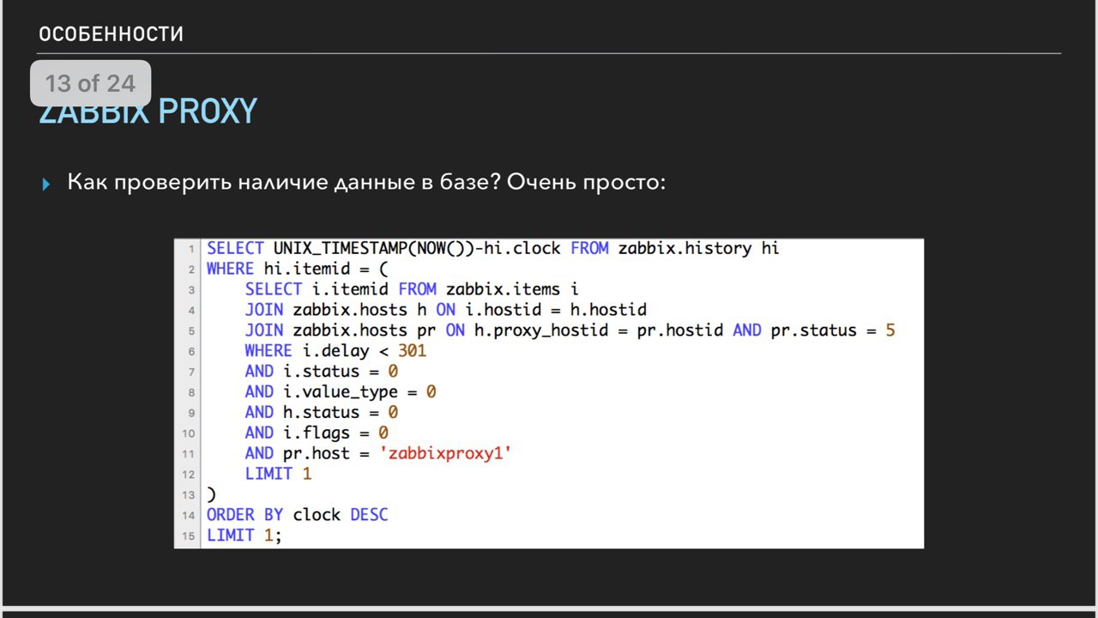Click the red string 'zabbixproxy1'
This screenshot has width=1098, height=618.
[x=446, y=454]
